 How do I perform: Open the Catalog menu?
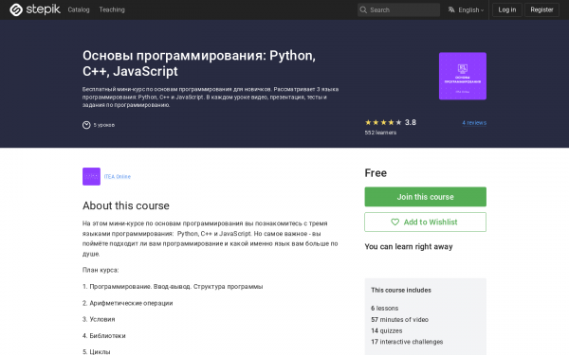coord(79,9)
